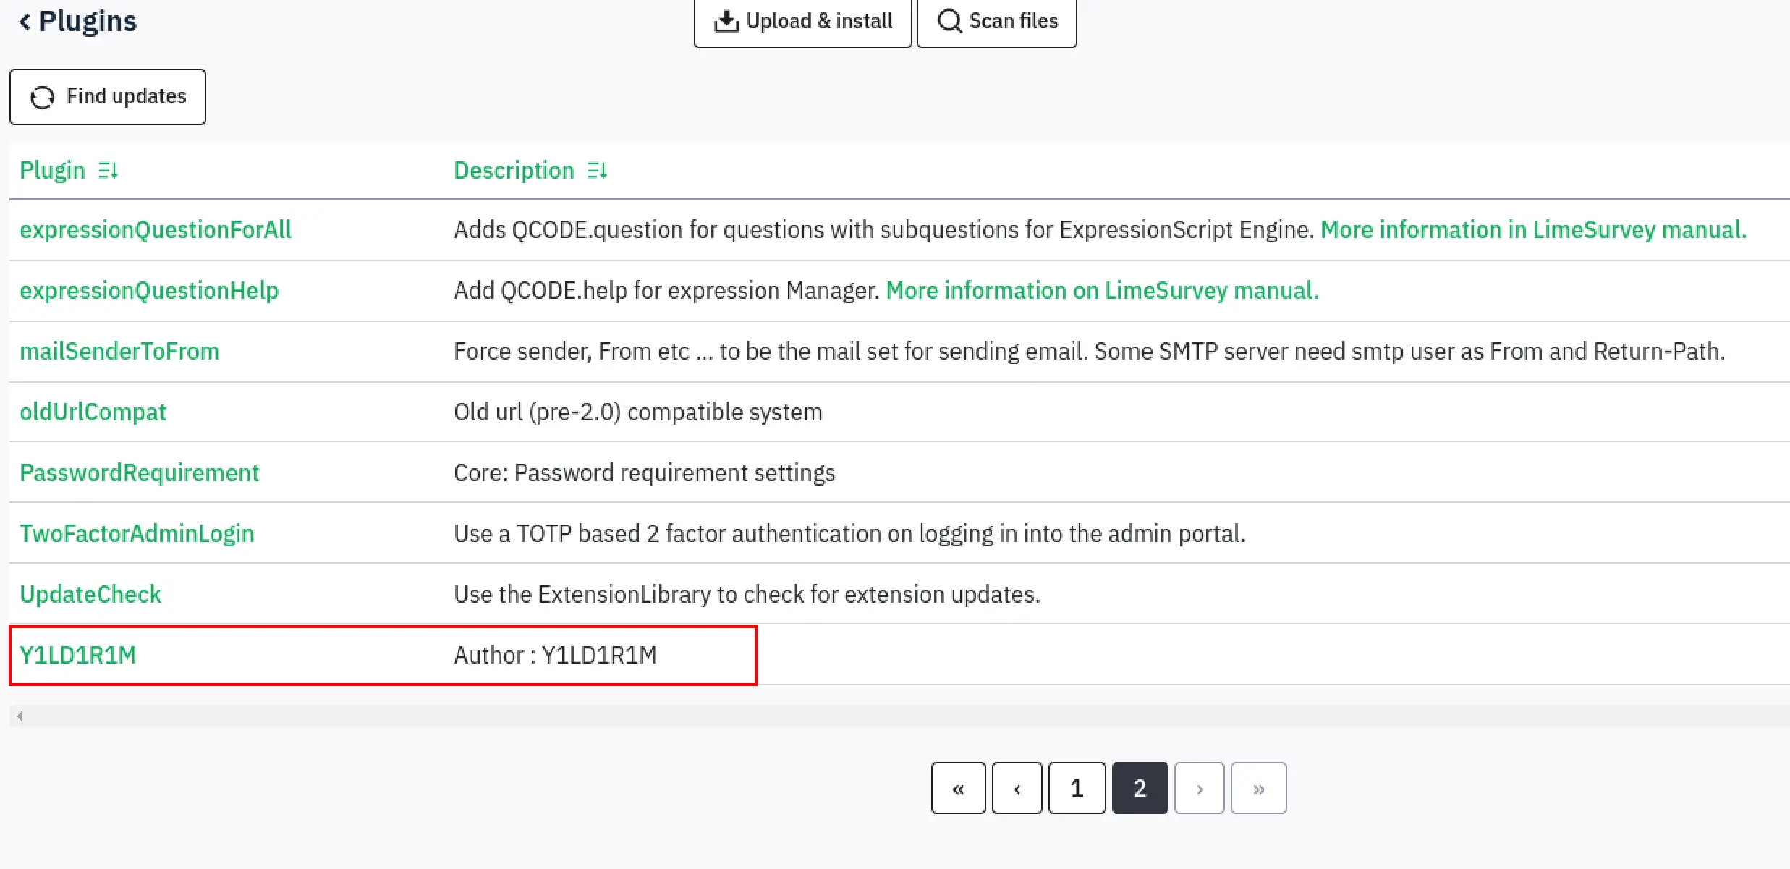The image size is (1790, 869).
Task: Open the TwoFactorAdminLogin plugin
Action: (137, 534)
